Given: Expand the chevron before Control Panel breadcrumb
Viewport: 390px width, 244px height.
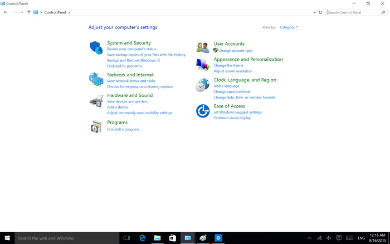Looking at the screenshot, I should 41,12.
